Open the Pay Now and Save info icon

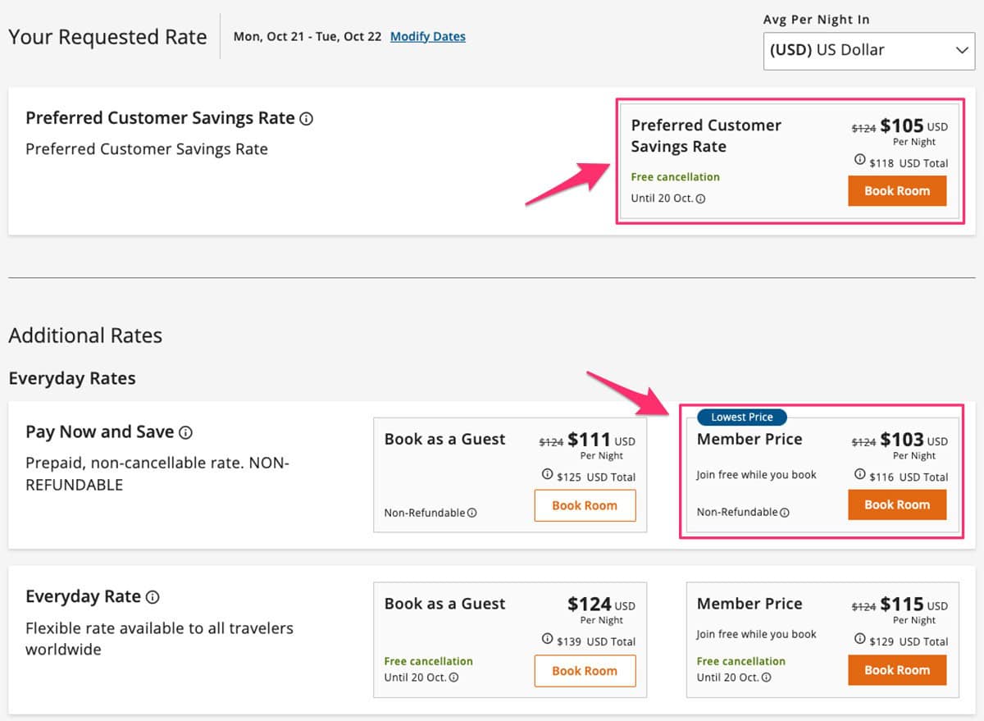(186, 432)
